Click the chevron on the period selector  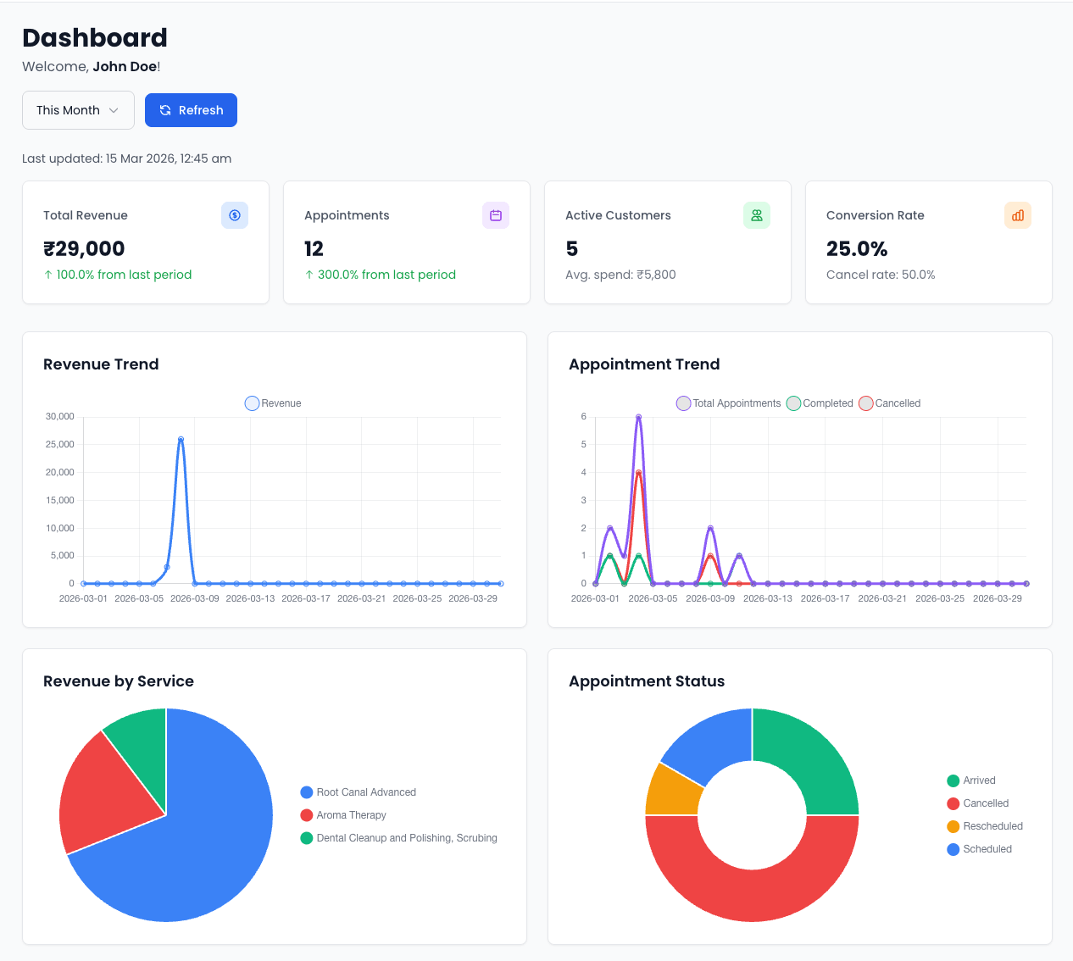pyautogui.click(x=114, y=110)
